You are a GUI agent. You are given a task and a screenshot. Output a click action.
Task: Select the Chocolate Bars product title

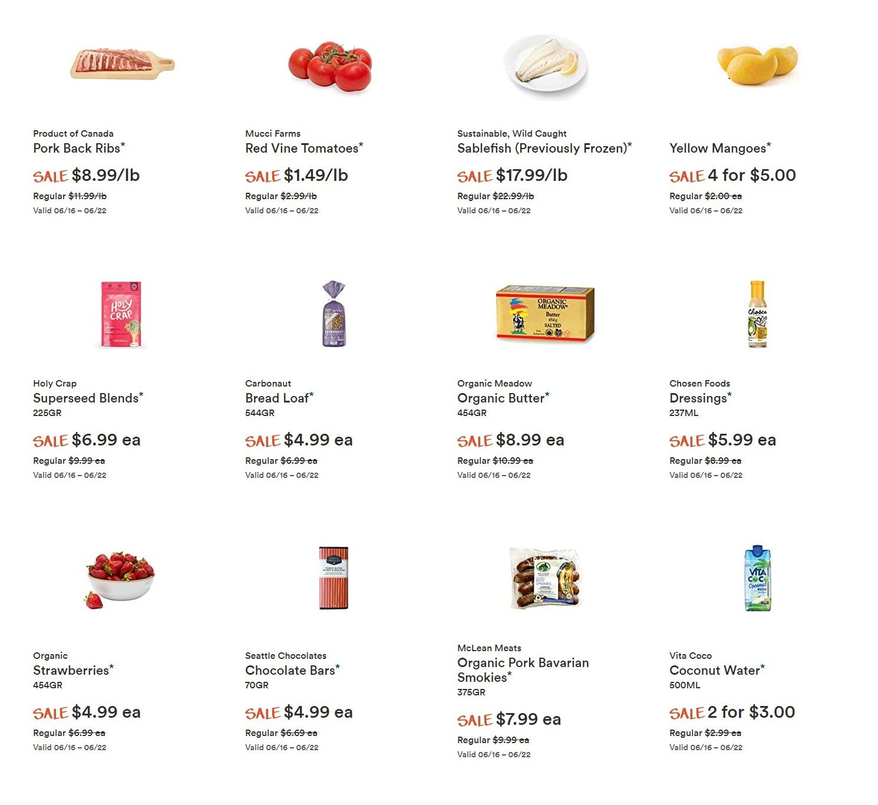[x=290, y=671]
